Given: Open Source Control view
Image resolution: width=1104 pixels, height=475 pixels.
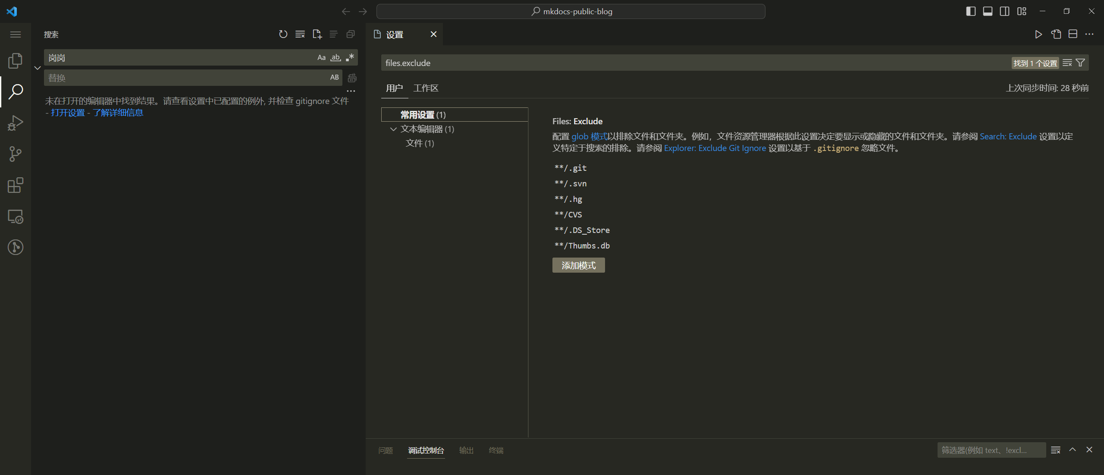Looking at the screenshot, I should (x=16, y=154).
